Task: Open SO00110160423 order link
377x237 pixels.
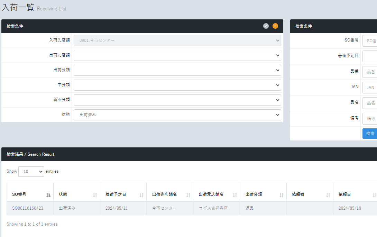Action: tap(28, 208)
